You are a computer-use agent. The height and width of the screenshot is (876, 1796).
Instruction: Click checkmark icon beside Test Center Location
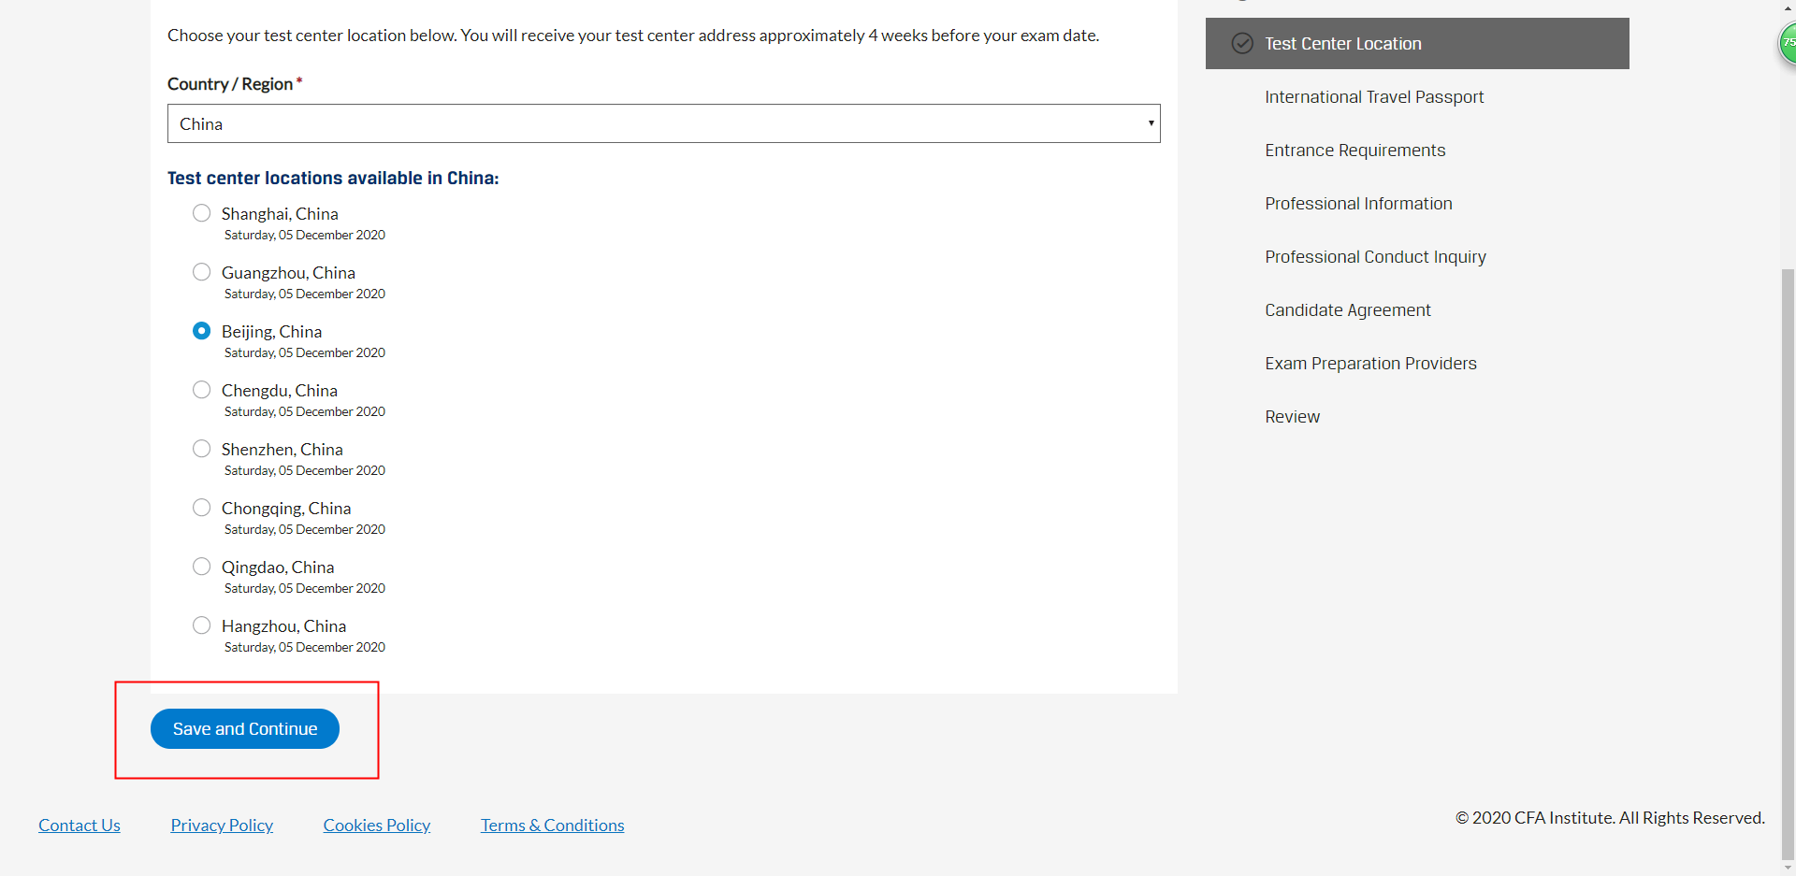[x=1242, y=43]
